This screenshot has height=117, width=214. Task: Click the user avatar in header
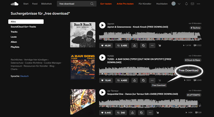point(173,4)
